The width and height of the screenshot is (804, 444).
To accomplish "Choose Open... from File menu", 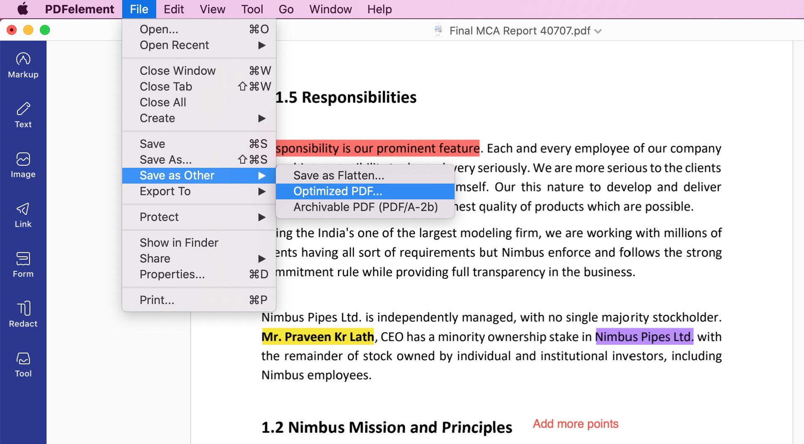I will pyautogui.click(x=199, y=29).
